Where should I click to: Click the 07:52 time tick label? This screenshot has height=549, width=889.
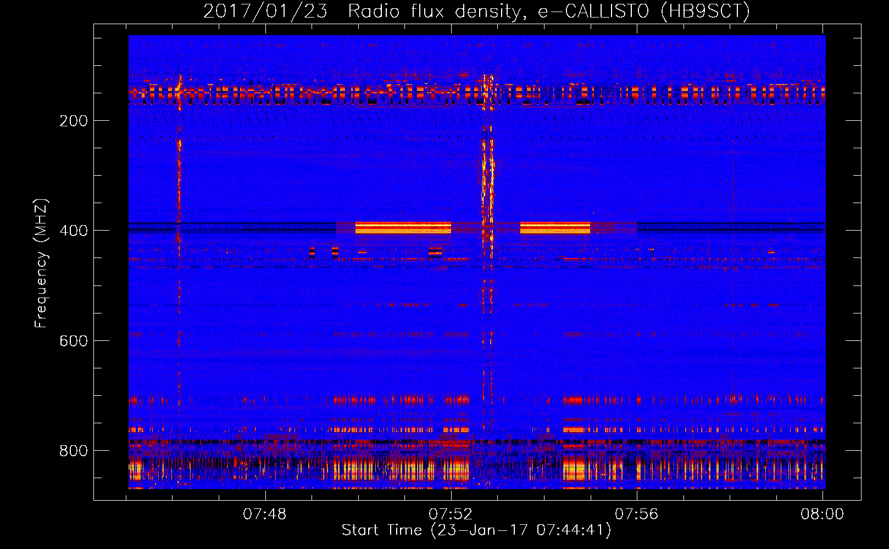(451, 514)
